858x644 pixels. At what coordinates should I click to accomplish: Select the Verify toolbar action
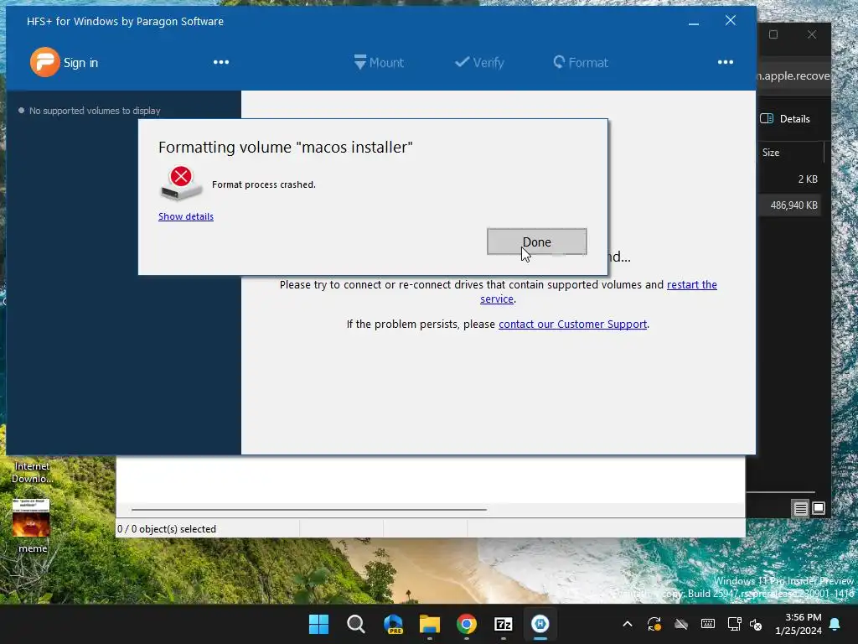point(479,62)
